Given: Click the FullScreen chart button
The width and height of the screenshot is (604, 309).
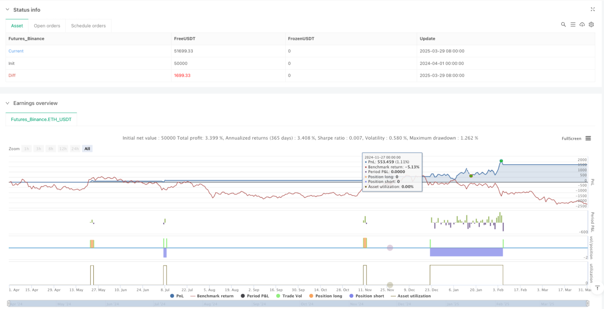Looking at the screenshot, I should pos(571,138).
